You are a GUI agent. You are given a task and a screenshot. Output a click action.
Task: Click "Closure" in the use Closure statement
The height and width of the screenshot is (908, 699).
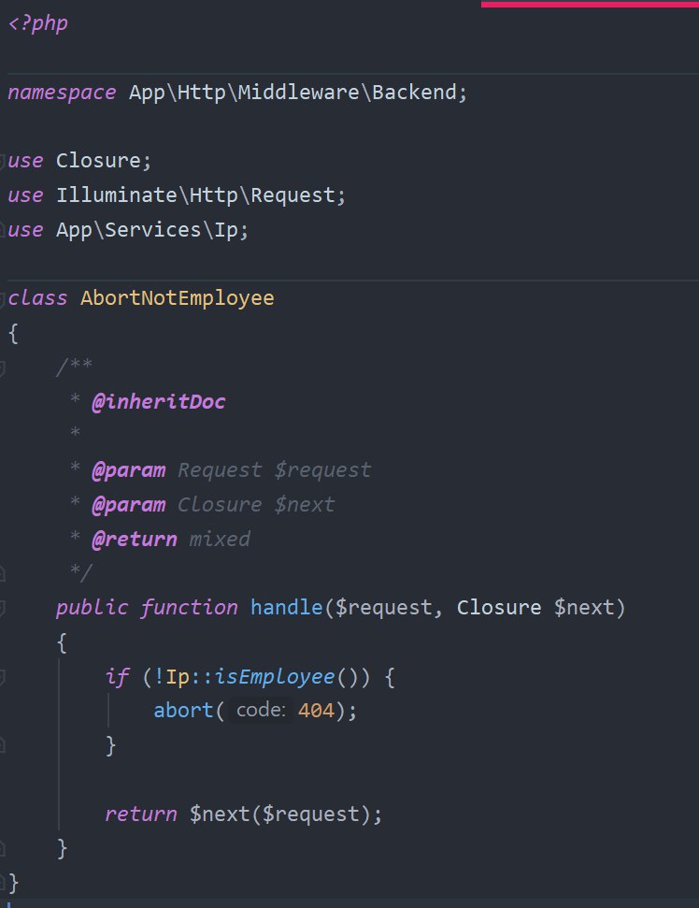(x=98, y=161)
